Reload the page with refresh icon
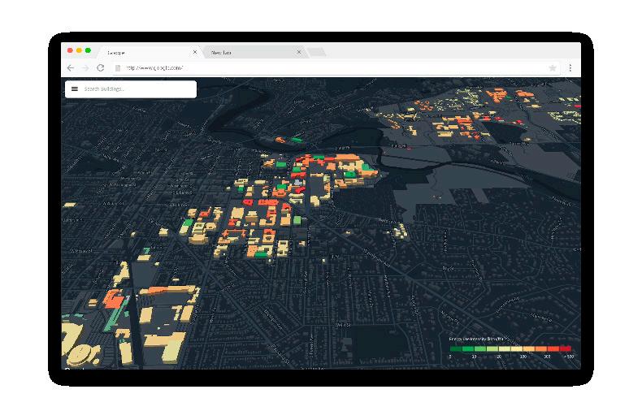642x411 pixels. [x=100, y=68]
